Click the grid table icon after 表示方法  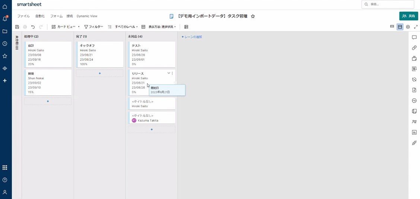pyautogui.click(x=186, y=27)
